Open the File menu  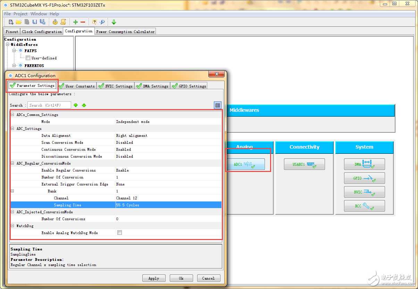7,14
